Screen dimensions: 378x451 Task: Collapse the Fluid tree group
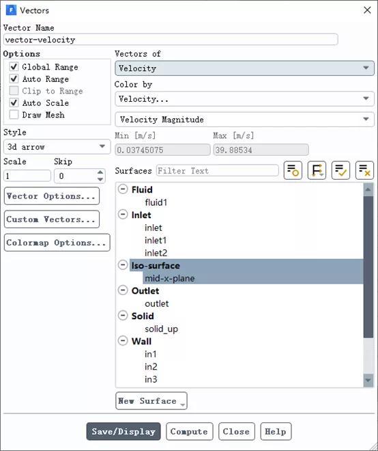123,189
